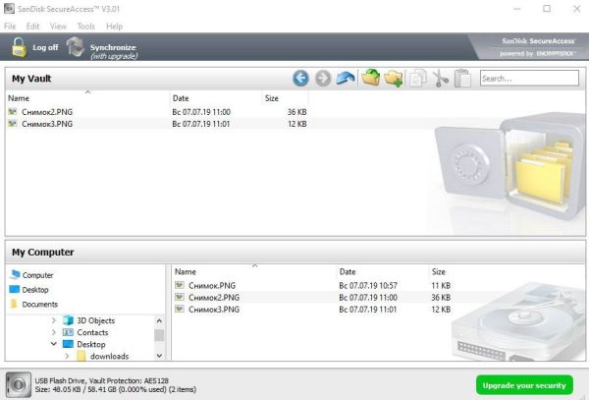Click the Copy icon in vault toolbar

[x=419, y=78]
